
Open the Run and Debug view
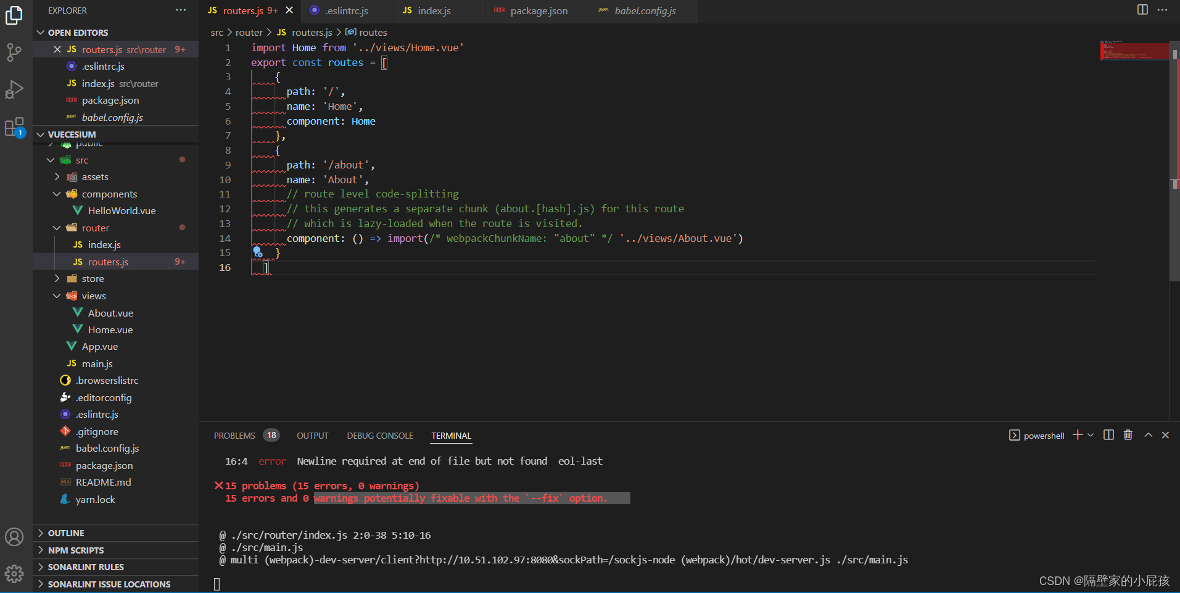tap(14, 90)
